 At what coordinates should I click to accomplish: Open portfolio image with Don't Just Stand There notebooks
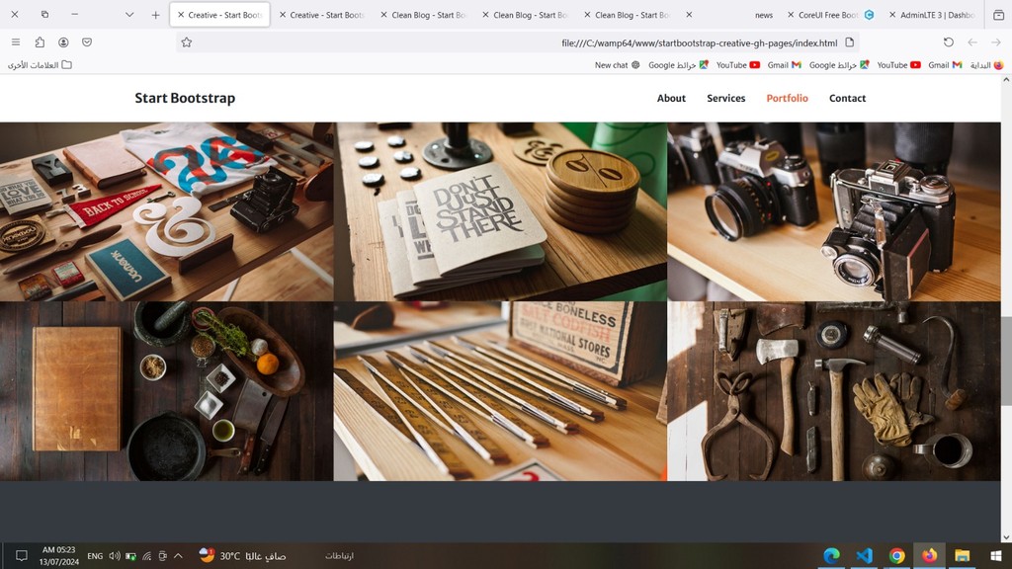point(500,211)
